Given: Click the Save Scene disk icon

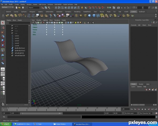Looking at the screenshot, I should [x=23, y=8].
